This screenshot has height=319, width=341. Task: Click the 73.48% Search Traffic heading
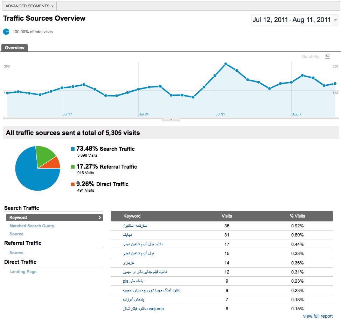click(105, 149)
